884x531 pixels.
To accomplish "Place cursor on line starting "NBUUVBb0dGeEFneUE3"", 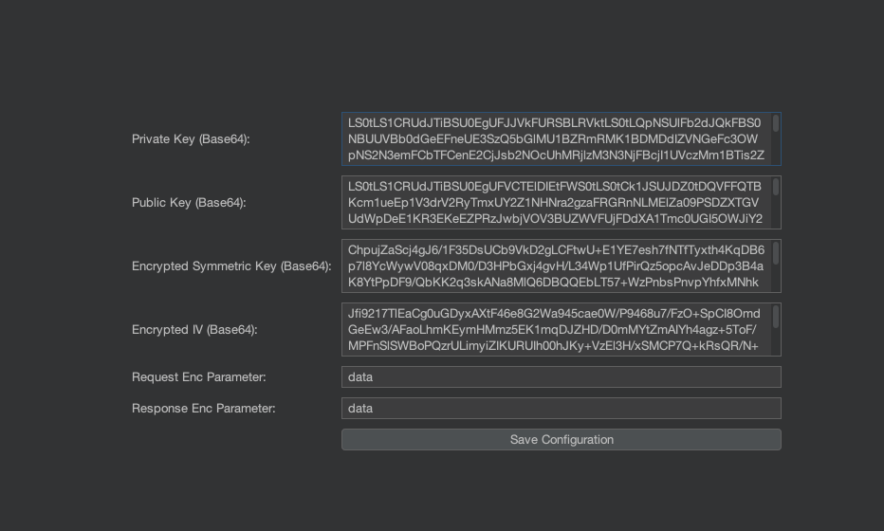I will (x=553, y=138).
